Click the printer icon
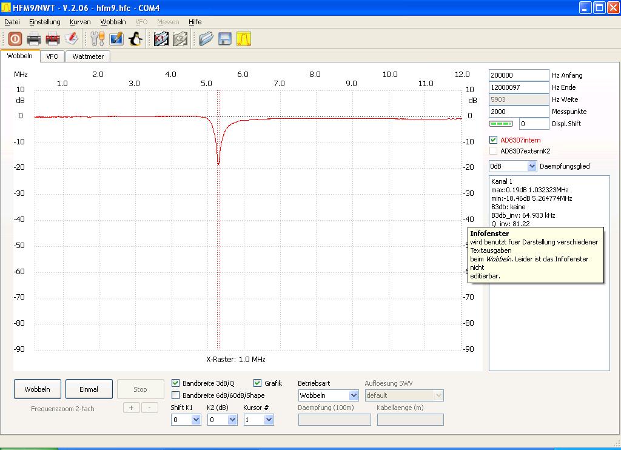This screenshot has width=621, height=450. pyautogui.click(x=34, y=39)
